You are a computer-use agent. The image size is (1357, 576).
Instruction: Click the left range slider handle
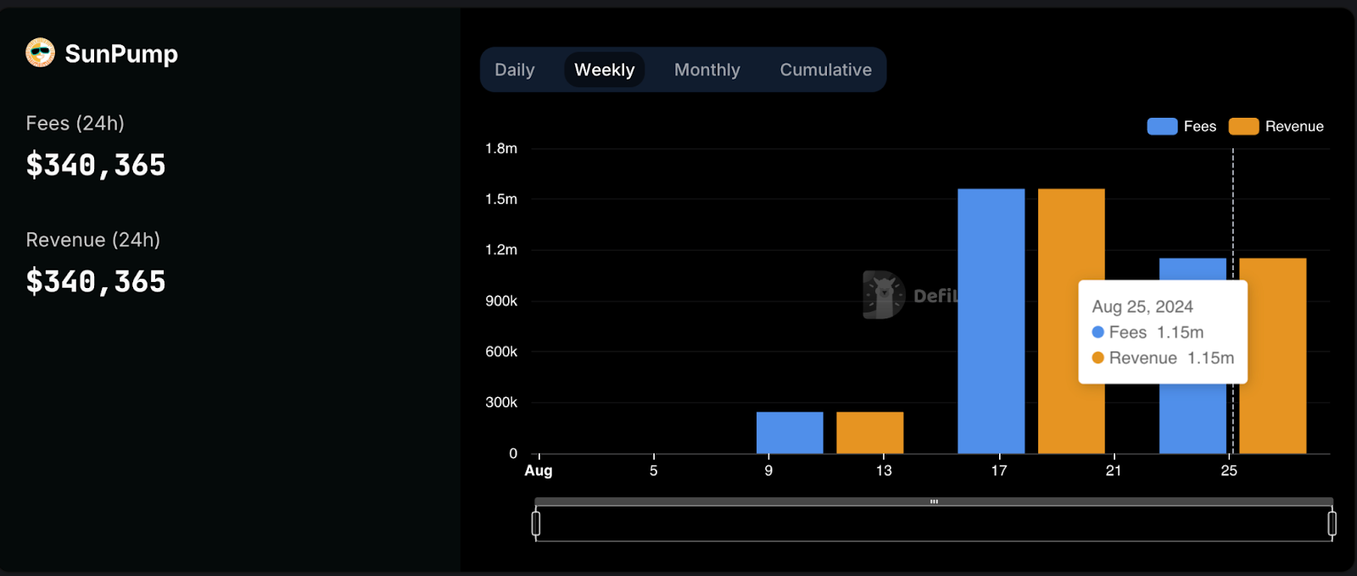pos(536,523)
